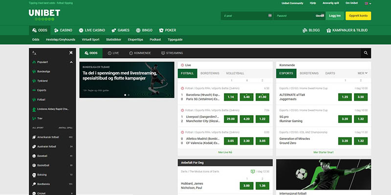This screenshot has height=195, width=391.
Task: Open Virtuell Sport submenu item
Action: [x=90, y=39]
